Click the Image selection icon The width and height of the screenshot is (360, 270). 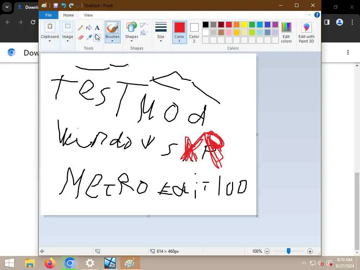68,27
